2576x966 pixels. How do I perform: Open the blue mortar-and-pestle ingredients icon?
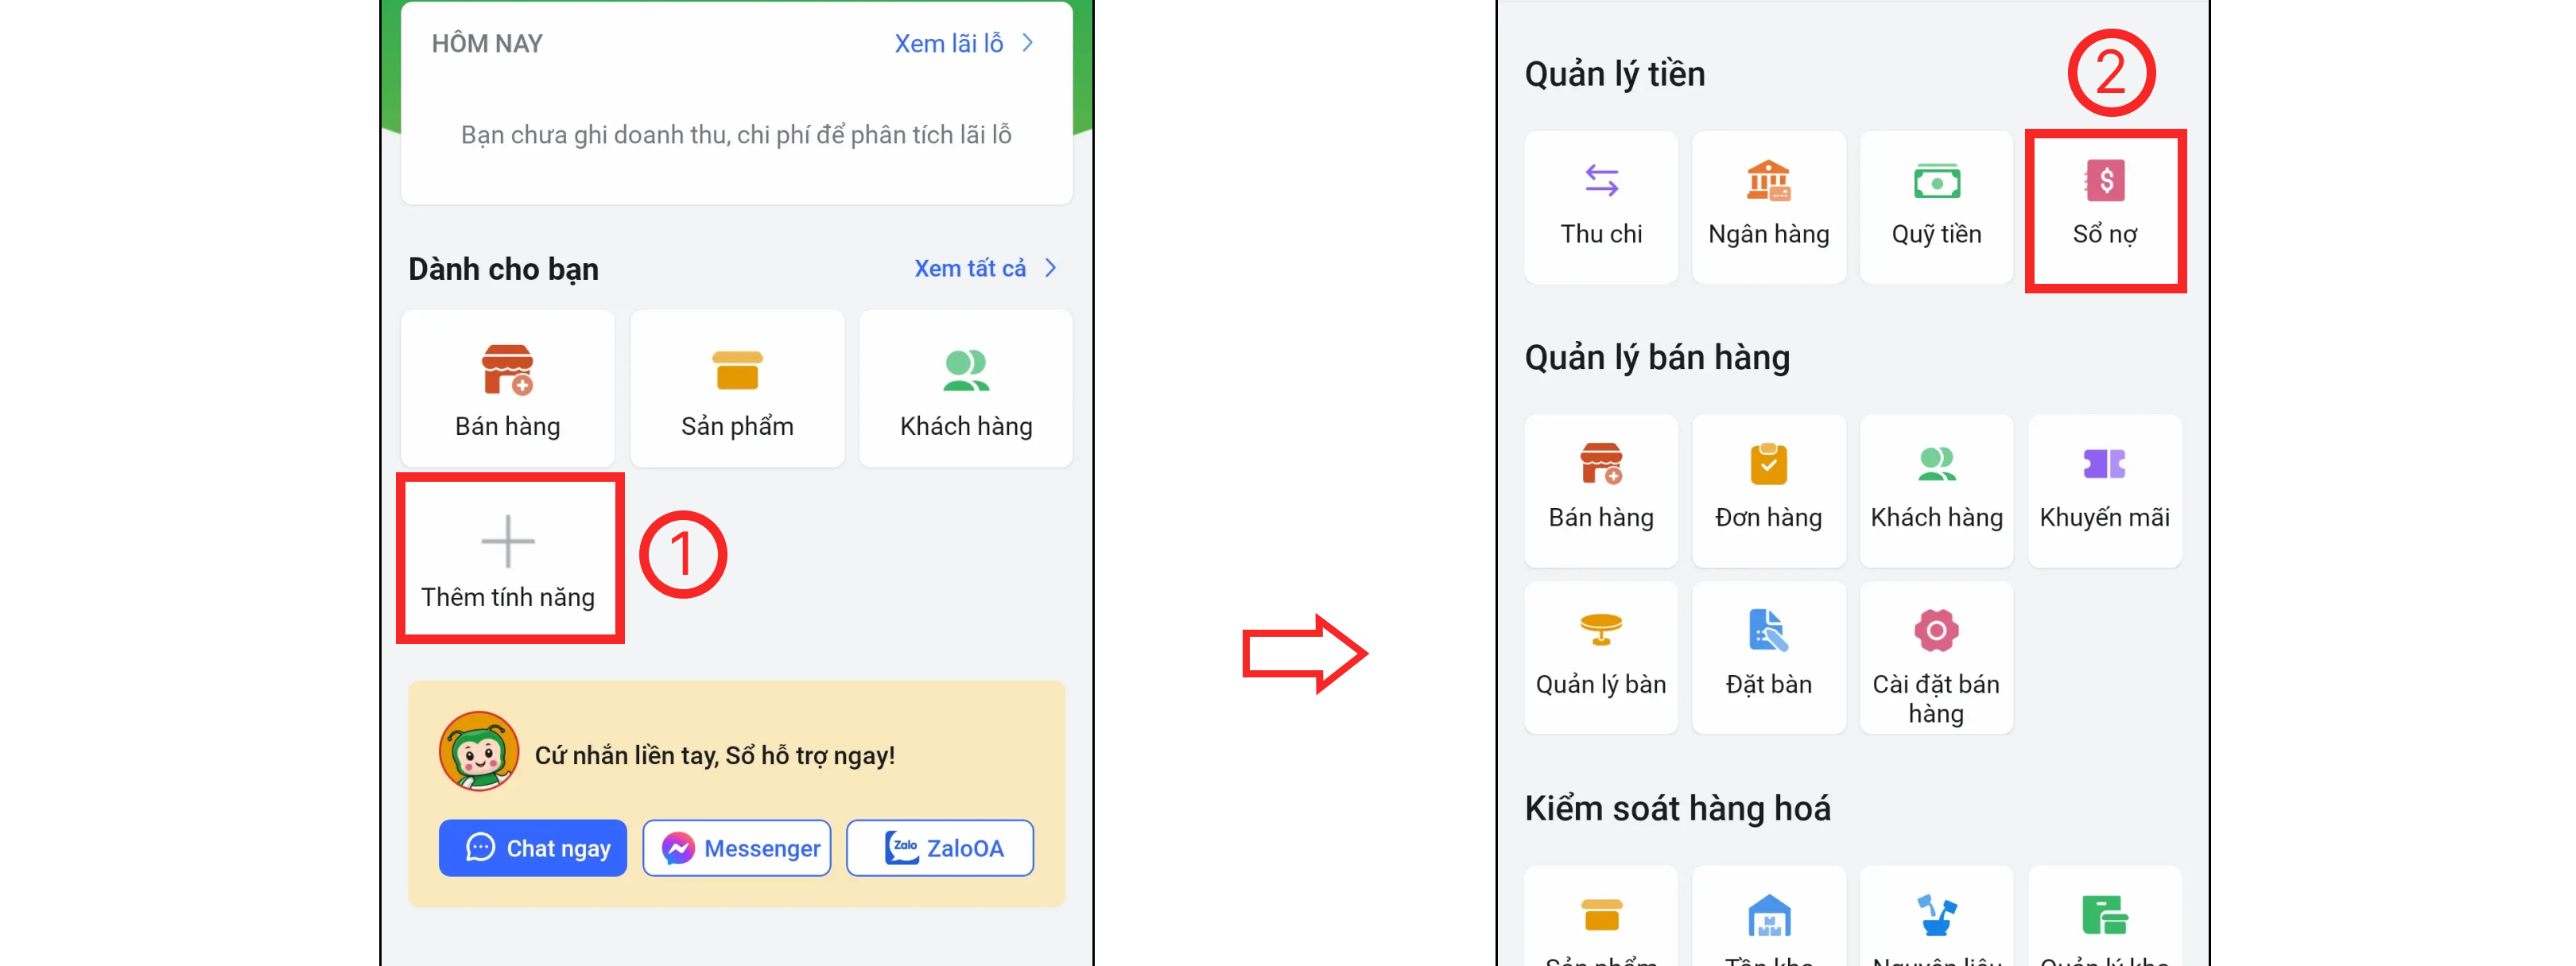1936,915
